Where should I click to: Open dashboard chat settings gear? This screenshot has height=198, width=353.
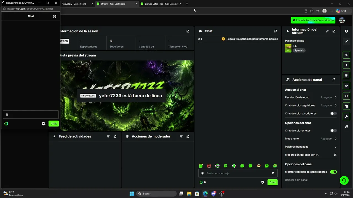(263, 182)
